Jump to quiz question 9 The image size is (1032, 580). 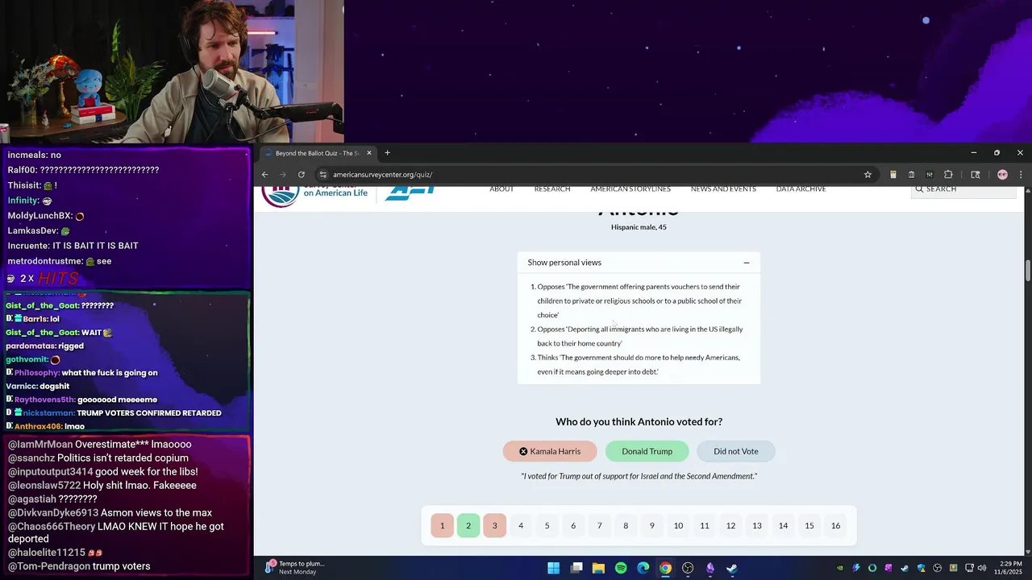click(x=652, y=525)
